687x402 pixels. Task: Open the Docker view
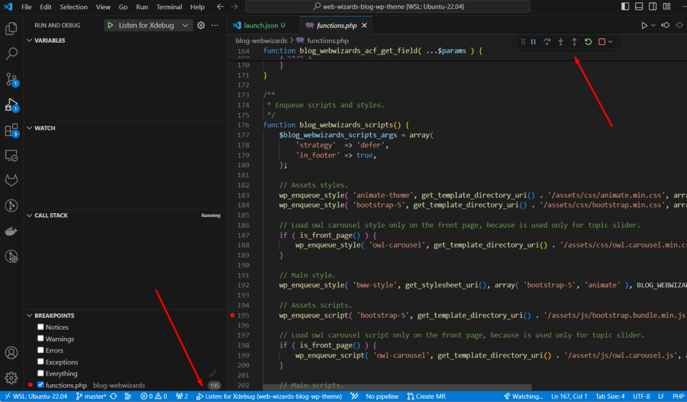point(12,231)
